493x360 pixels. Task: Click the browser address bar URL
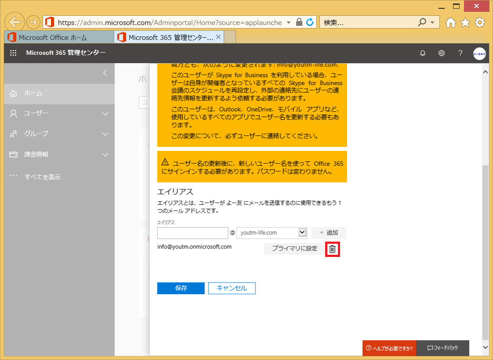tap(170, 22)
